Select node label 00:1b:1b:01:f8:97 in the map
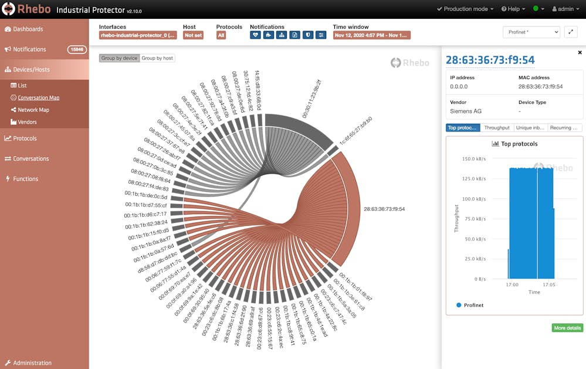 tap(355, 287)
